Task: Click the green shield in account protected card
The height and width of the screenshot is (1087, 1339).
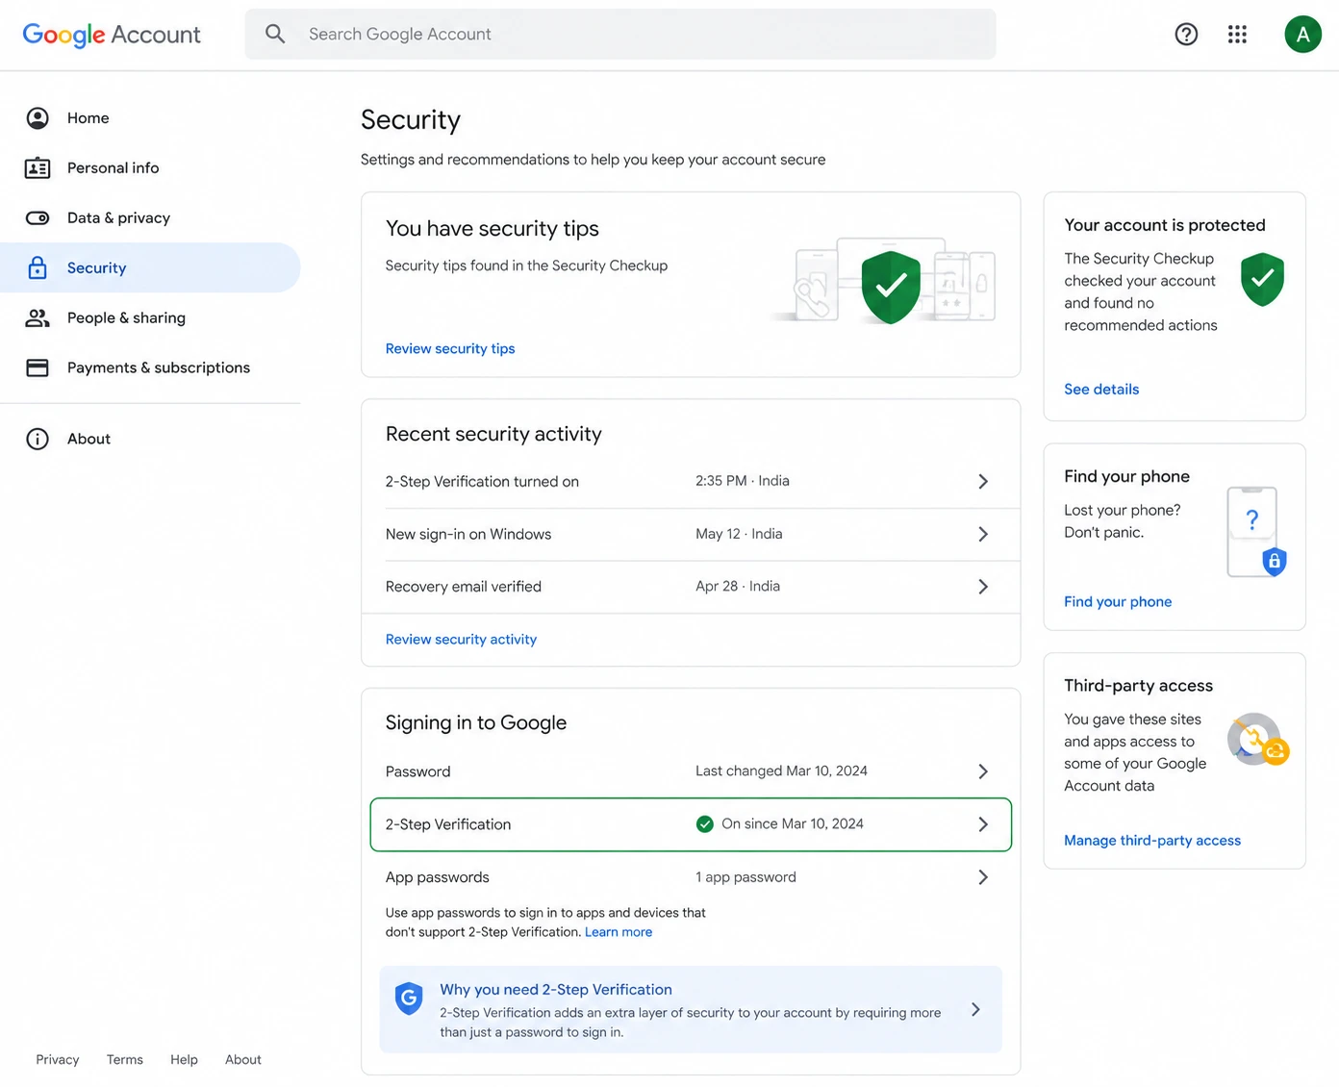Action: (x=1262, y=280)
